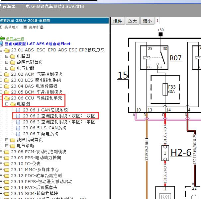Viewport: 201px width, 199px height.
Task: Open document 23.06.7 配电系统
Action: coord(41,134)
